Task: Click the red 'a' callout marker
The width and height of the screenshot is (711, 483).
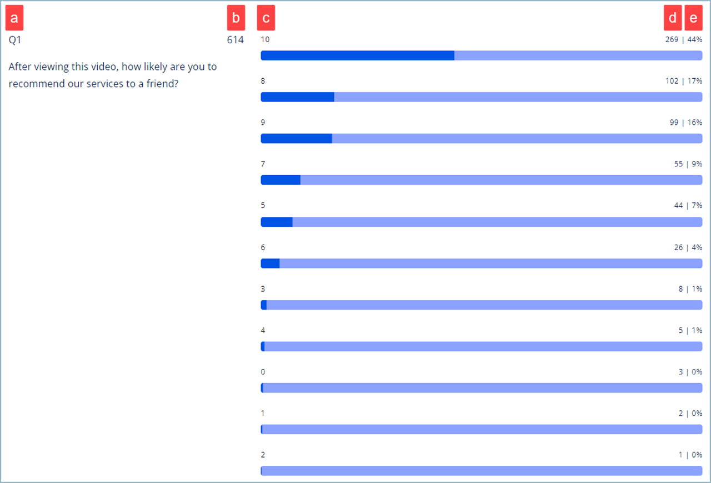Action: (x=14, y=19)
